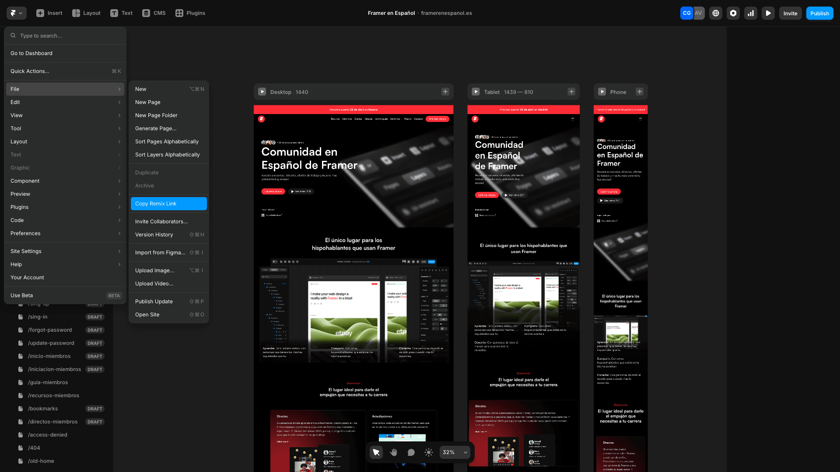Viewport: 840px width, 472px height.
Task: Open Version History
Action: (169, 235)
